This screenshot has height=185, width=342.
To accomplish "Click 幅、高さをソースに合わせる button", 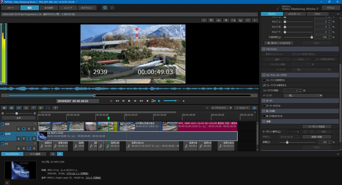I will pyautogui.click(x=279, y=43).
